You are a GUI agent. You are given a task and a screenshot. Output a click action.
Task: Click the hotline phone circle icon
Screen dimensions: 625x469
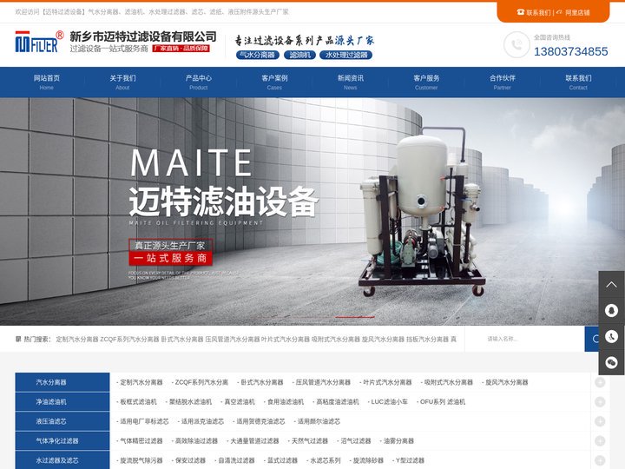point(516,44)
